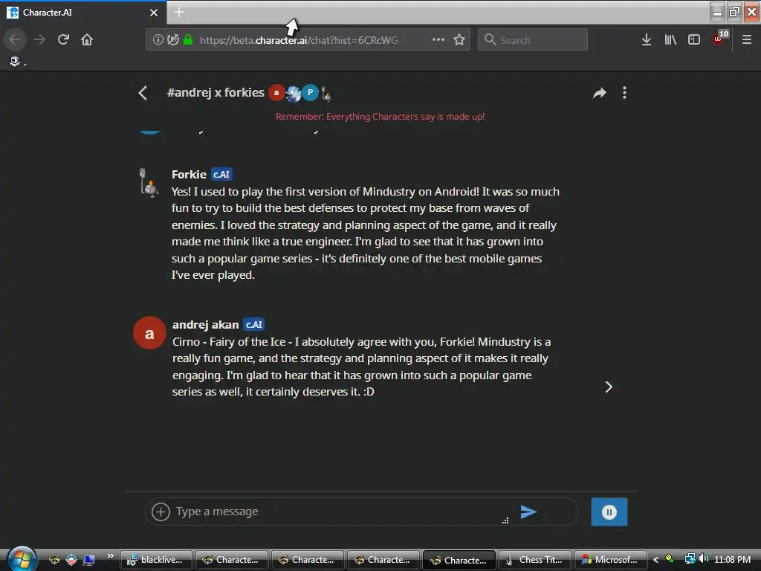This screenshot has width=761, height=571.
Task: Open page actions three-dot menu in address bar
Action: (x=438, y=40)
